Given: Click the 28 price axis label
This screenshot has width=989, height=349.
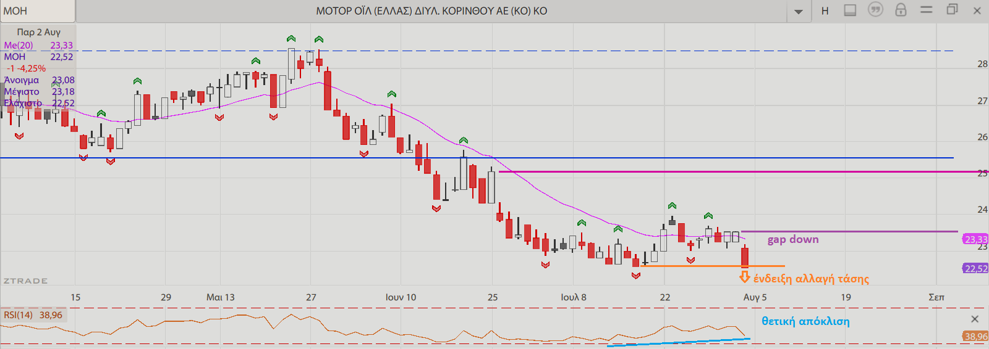Looking at the screenshot, I should [982, 64].
